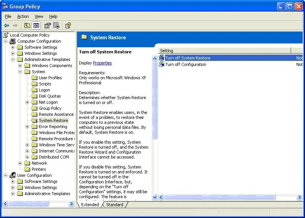Collapse the System folder in tree

(20, 72)
